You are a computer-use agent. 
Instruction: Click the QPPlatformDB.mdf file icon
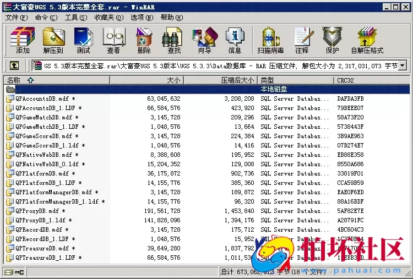point(10,173)
